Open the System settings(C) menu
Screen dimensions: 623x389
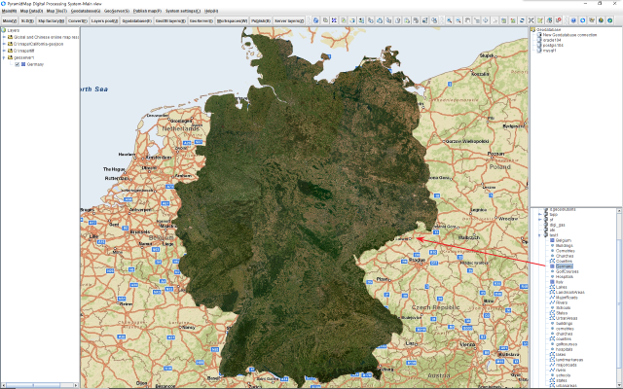click(x=183, y=11)
